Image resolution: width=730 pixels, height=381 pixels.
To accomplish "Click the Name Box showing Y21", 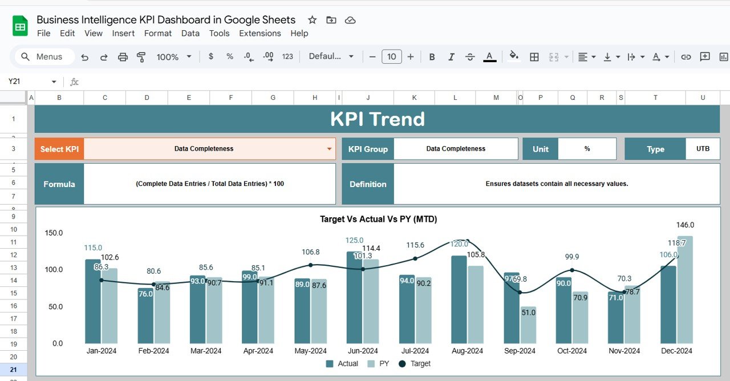I will (x=29, y=82).
